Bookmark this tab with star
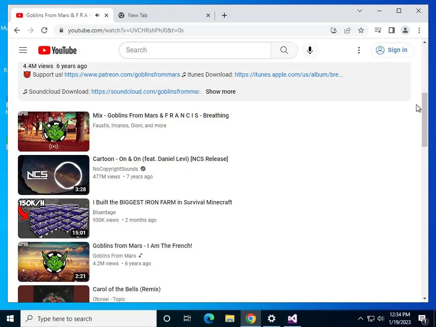Image resolution: width=436 pixels, height=327 pixels. [361, 30]
